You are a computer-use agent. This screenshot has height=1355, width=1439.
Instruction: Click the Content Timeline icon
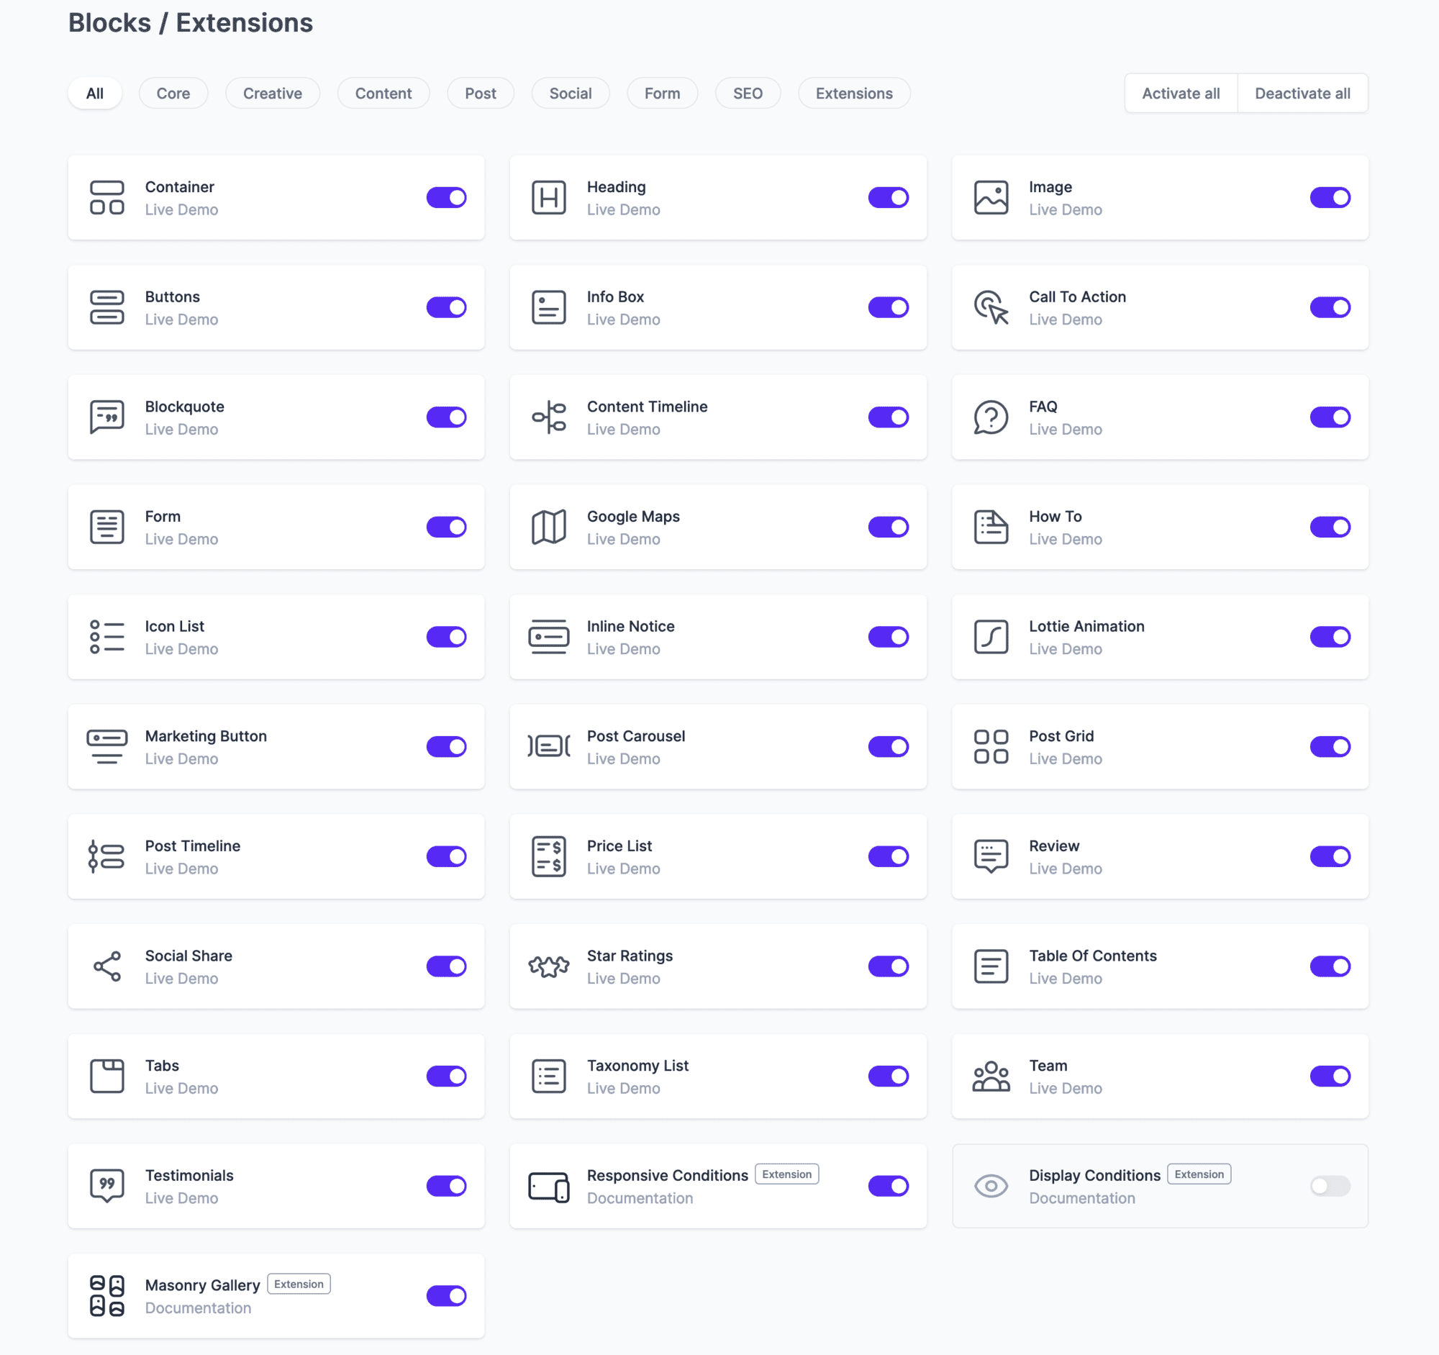(x=549, y=417)
